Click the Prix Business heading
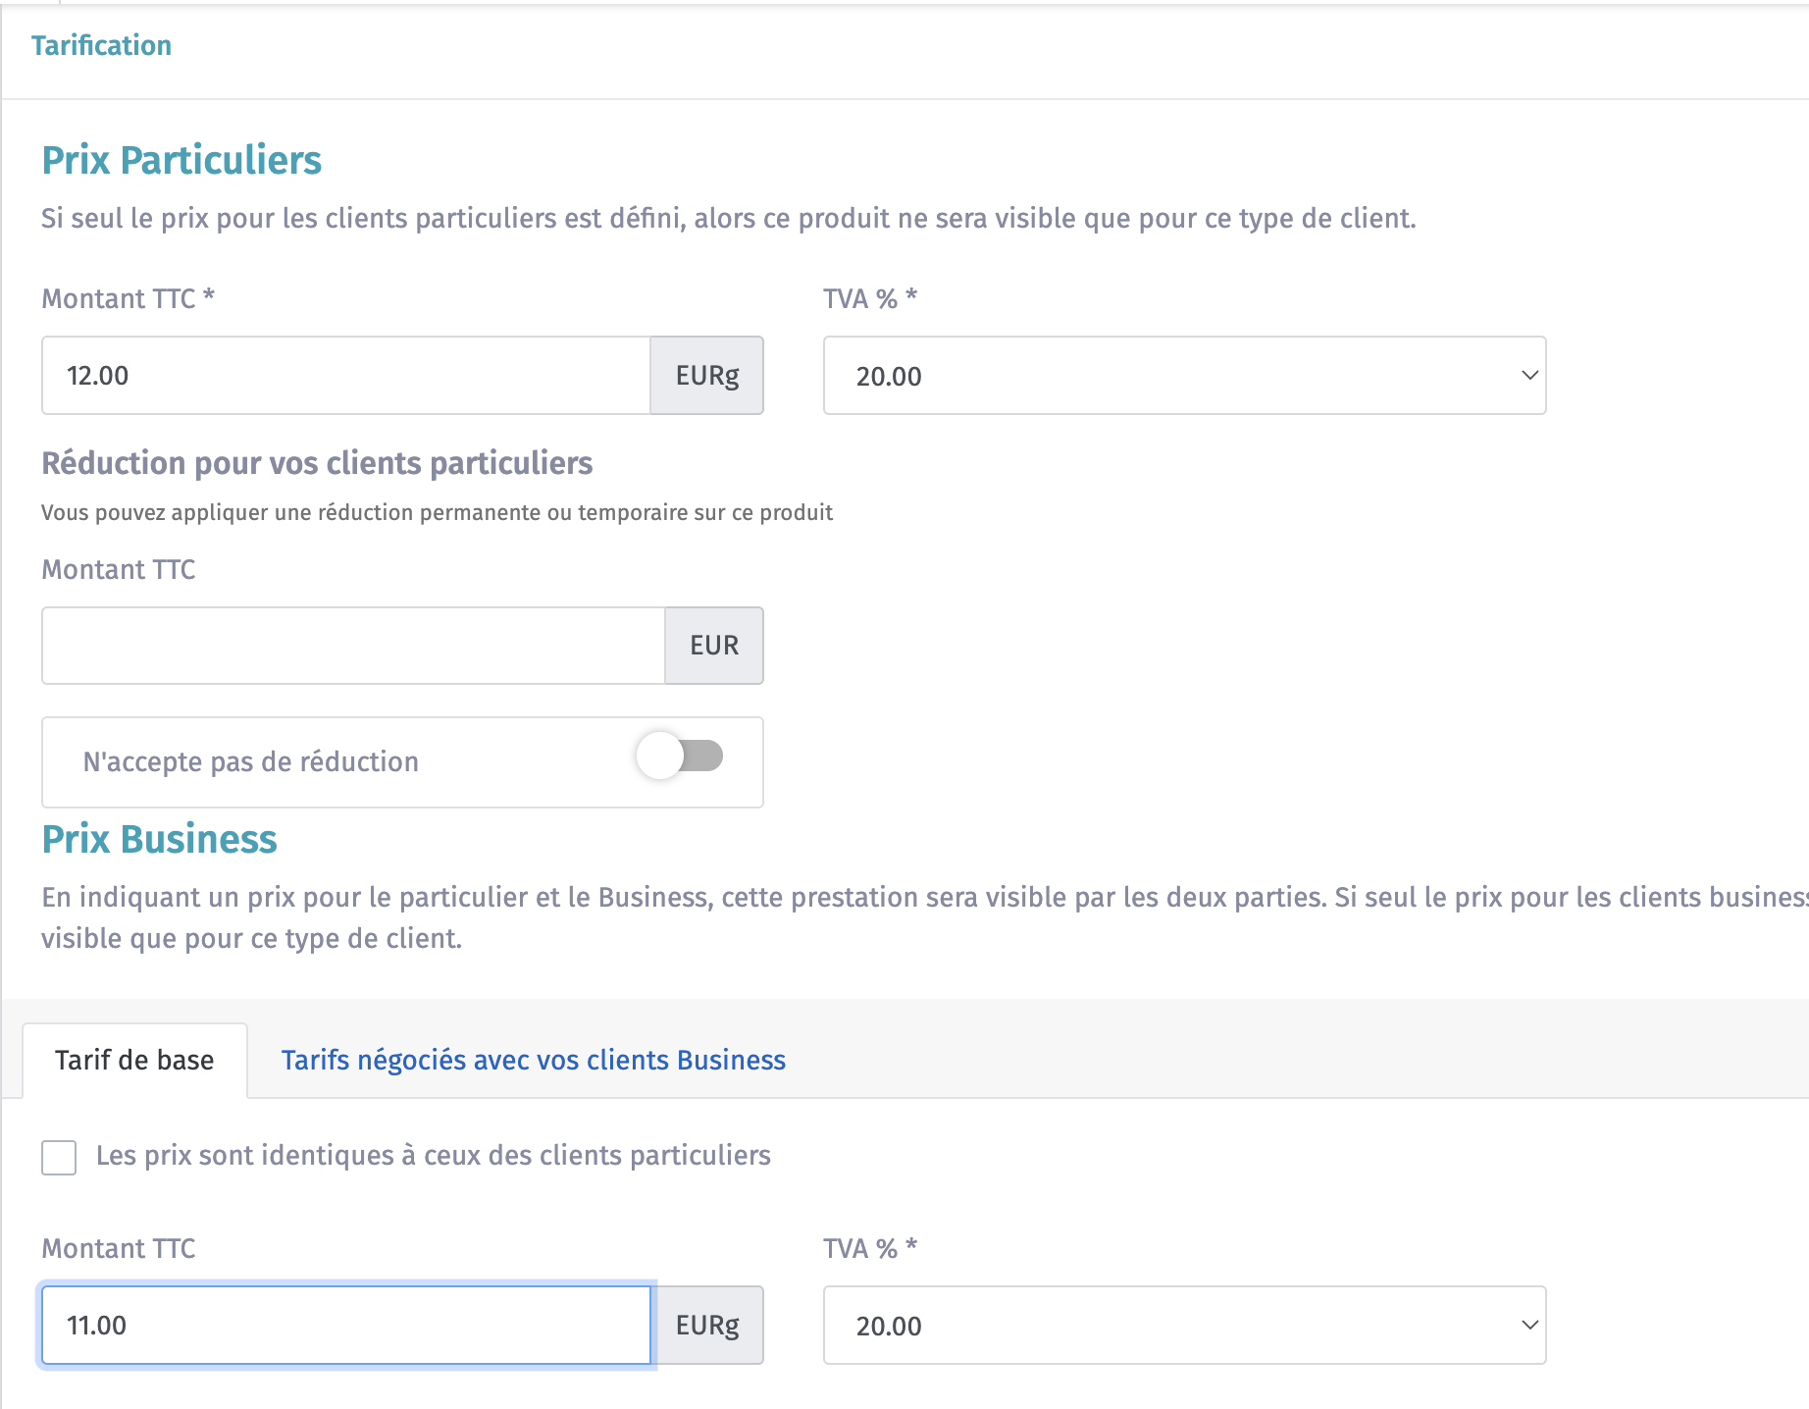This screenshot has width=1809, height=1409. 159,840
